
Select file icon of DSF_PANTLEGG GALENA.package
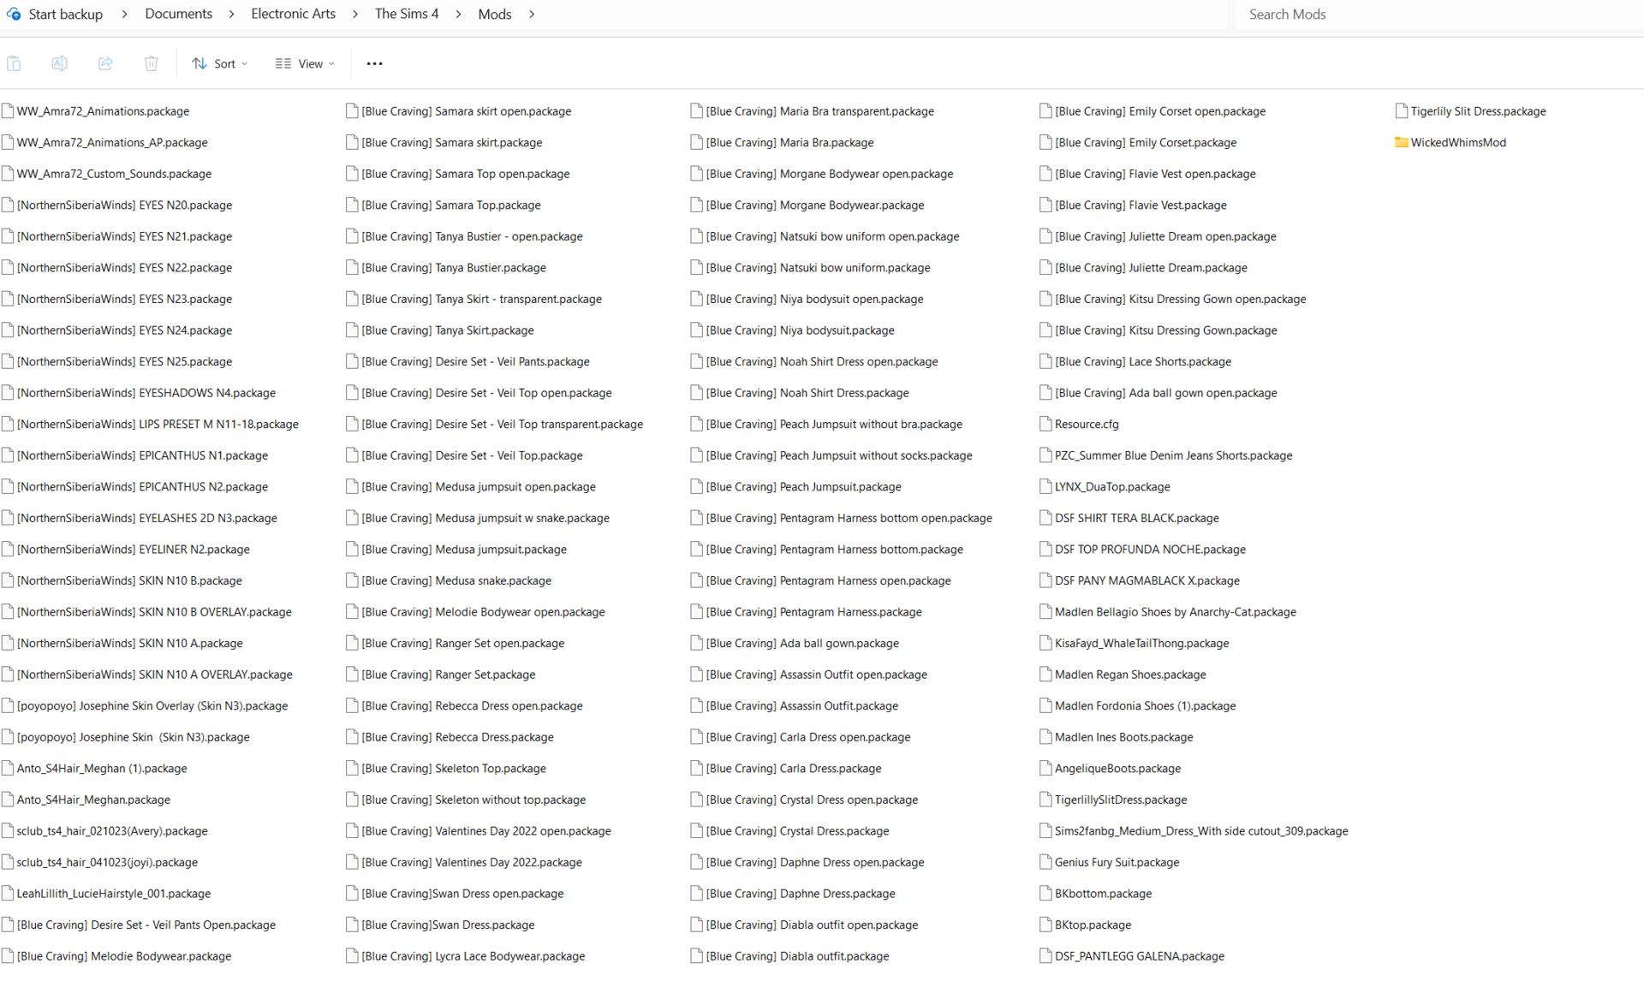point(1045,955)
